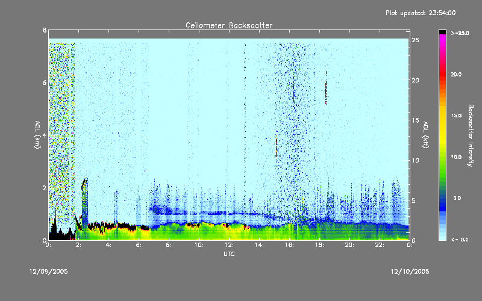The height and width of the screenshot is (301, 482).
Task: Click the "AGL (kft)" axis label
Action: [425, 135]
